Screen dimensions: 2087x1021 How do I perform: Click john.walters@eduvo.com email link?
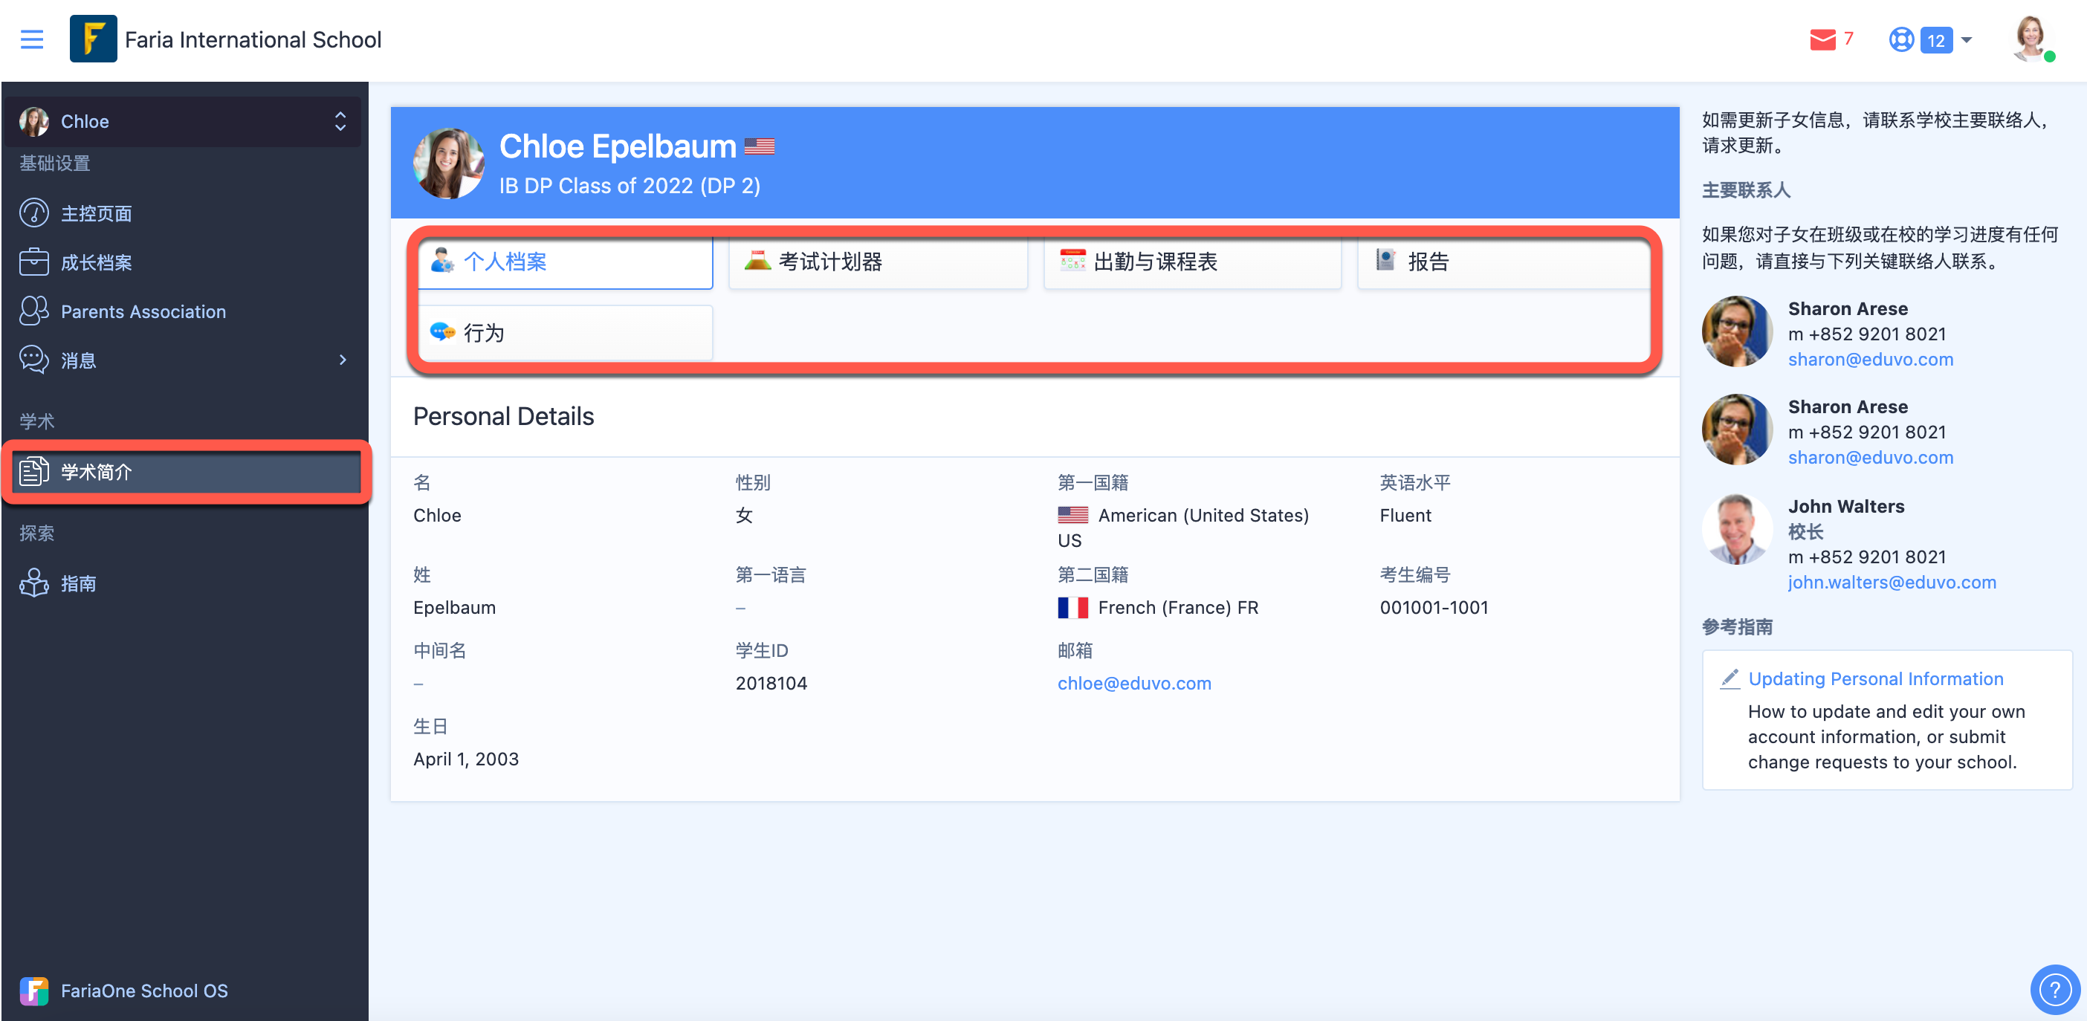tap(1892, 582)
